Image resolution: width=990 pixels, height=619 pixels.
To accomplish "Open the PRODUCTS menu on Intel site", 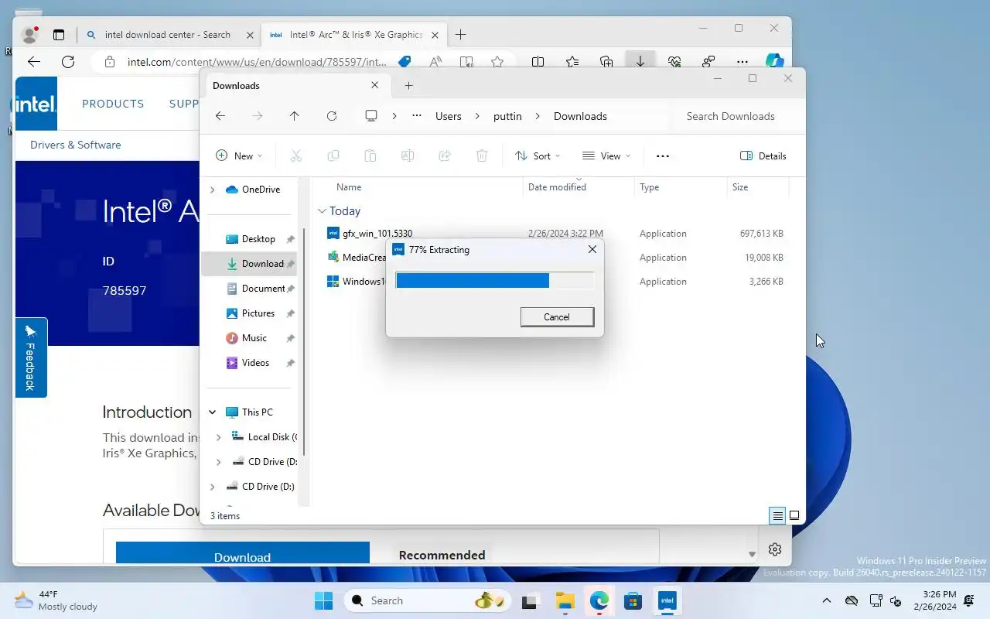I will (113, 104).
